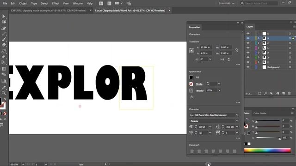Open more Transform options ellipsis

(238, 65)
